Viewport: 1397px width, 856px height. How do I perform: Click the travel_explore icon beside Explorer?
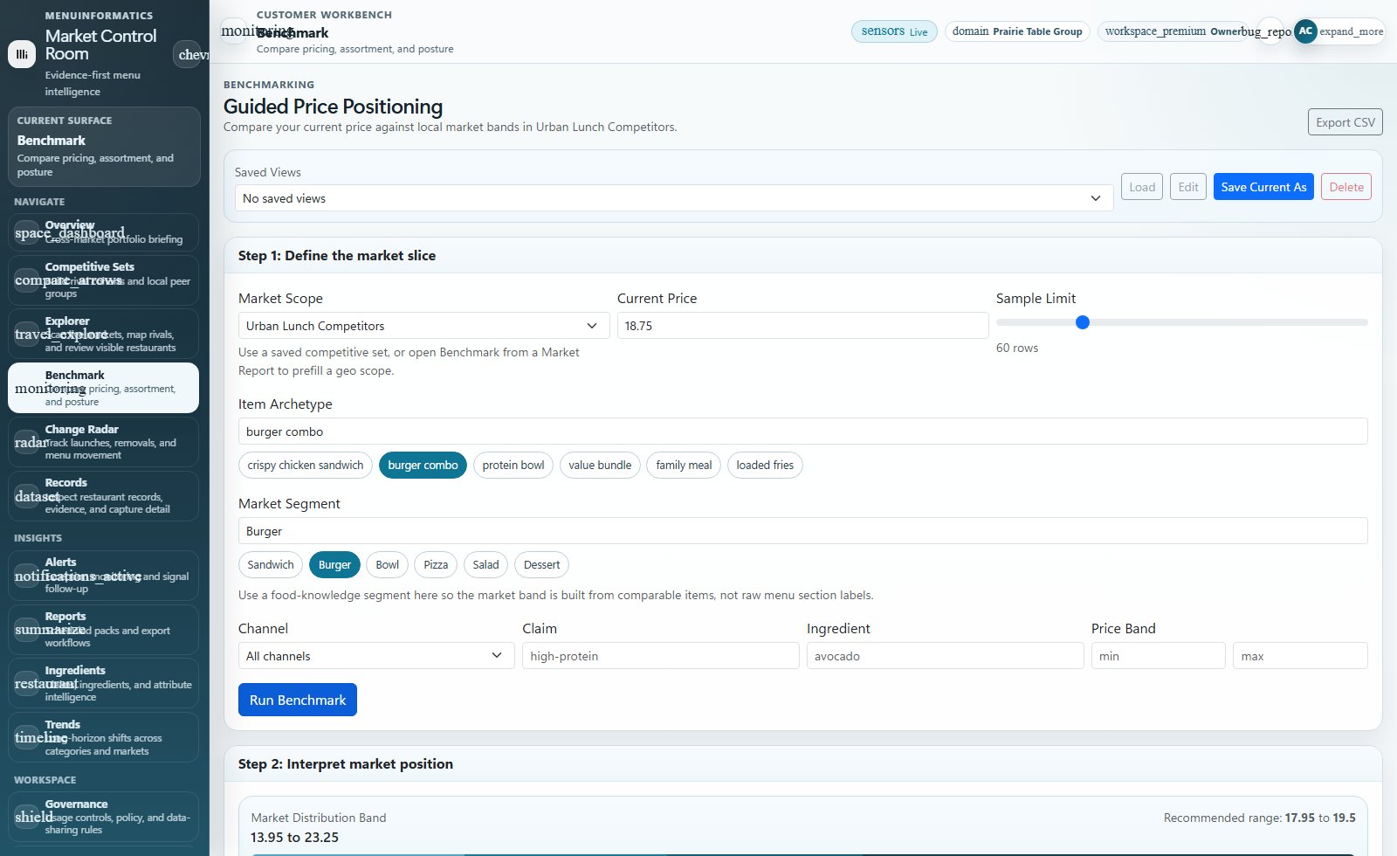(26, 335)
